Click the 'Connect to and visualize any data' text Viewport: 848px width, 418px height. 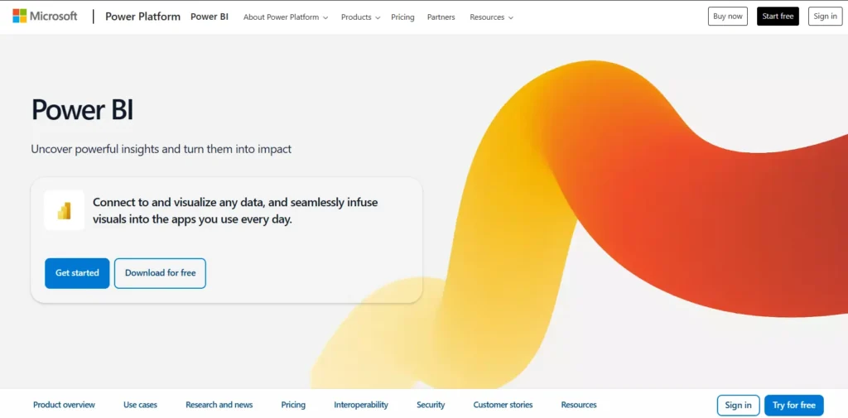(x=235, y=211)
